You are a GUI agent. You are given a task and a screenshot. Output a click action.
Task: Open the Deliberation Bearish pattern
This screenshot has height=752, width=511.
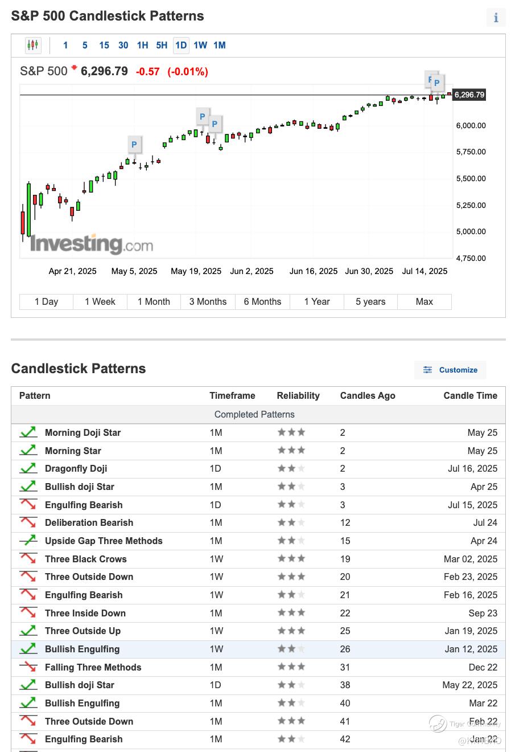pyautogui.click(x=89, y=522)
